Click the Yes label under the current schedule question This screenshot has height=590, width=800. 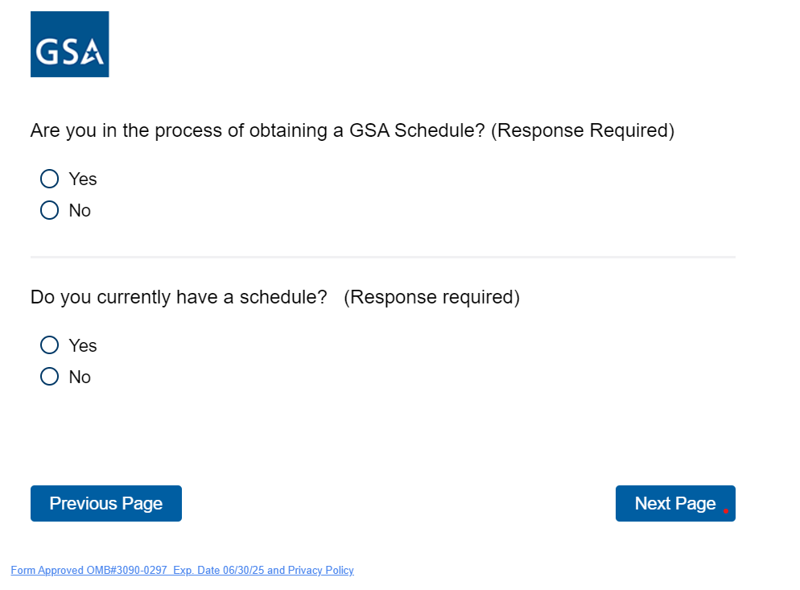[83, 345]
